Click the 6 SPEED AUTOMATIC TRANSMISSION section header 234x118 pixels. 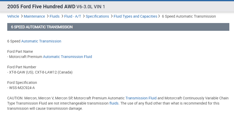coord(42,27)
